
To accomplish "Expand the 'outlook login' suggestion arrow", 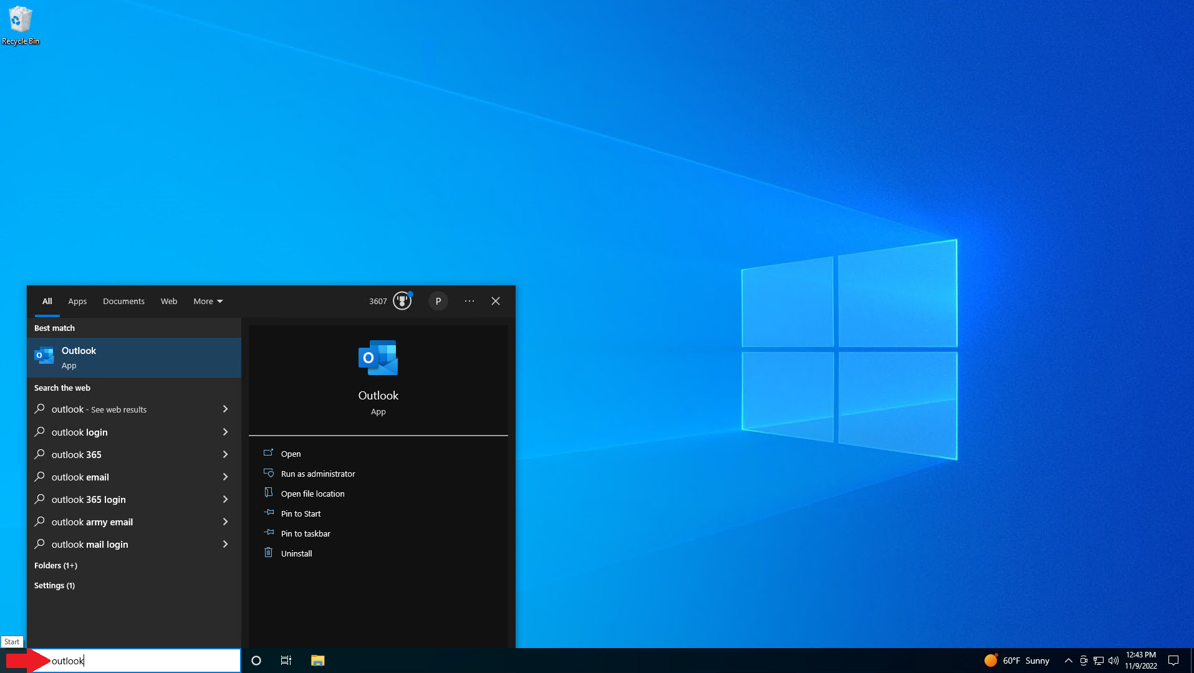I will coord(225,432).
